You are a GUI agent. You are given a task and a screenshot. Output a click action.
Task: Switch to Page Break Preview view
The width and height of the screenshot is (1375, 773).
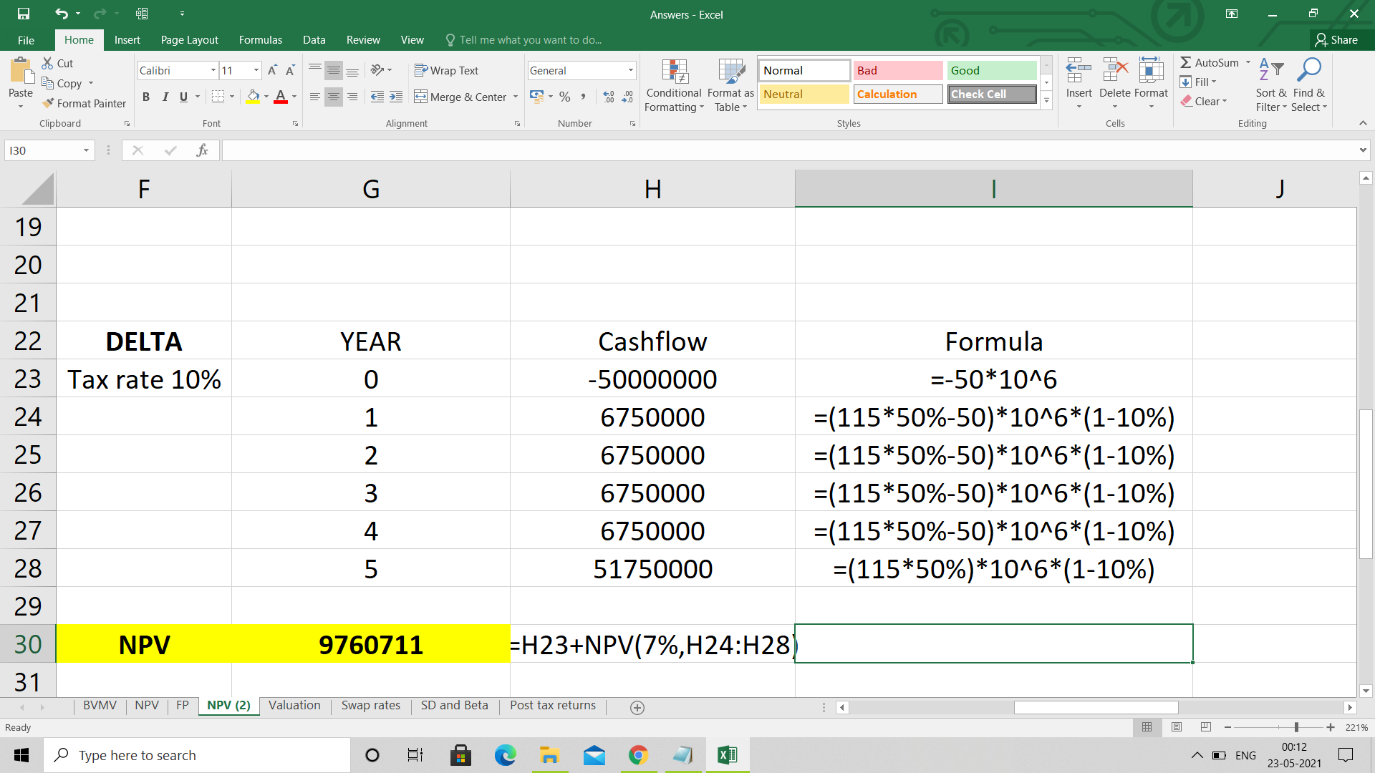(x=1206, y=727)
